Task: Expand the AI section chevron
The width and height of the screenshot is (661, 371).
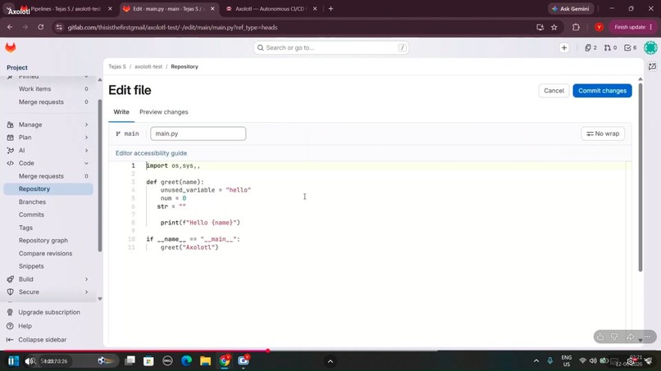Action: (86, 151)
